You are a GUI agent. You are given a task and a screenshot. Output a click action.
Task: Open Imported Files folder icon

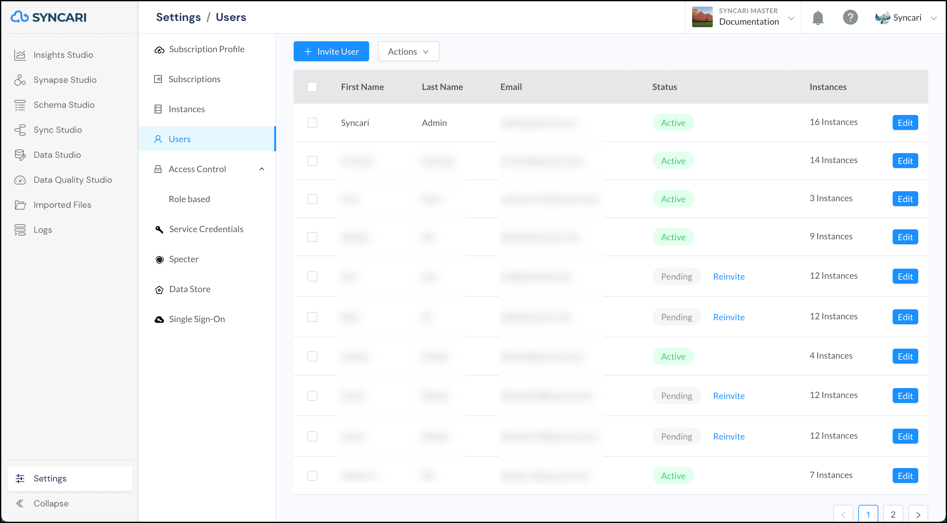coord(20,205)
